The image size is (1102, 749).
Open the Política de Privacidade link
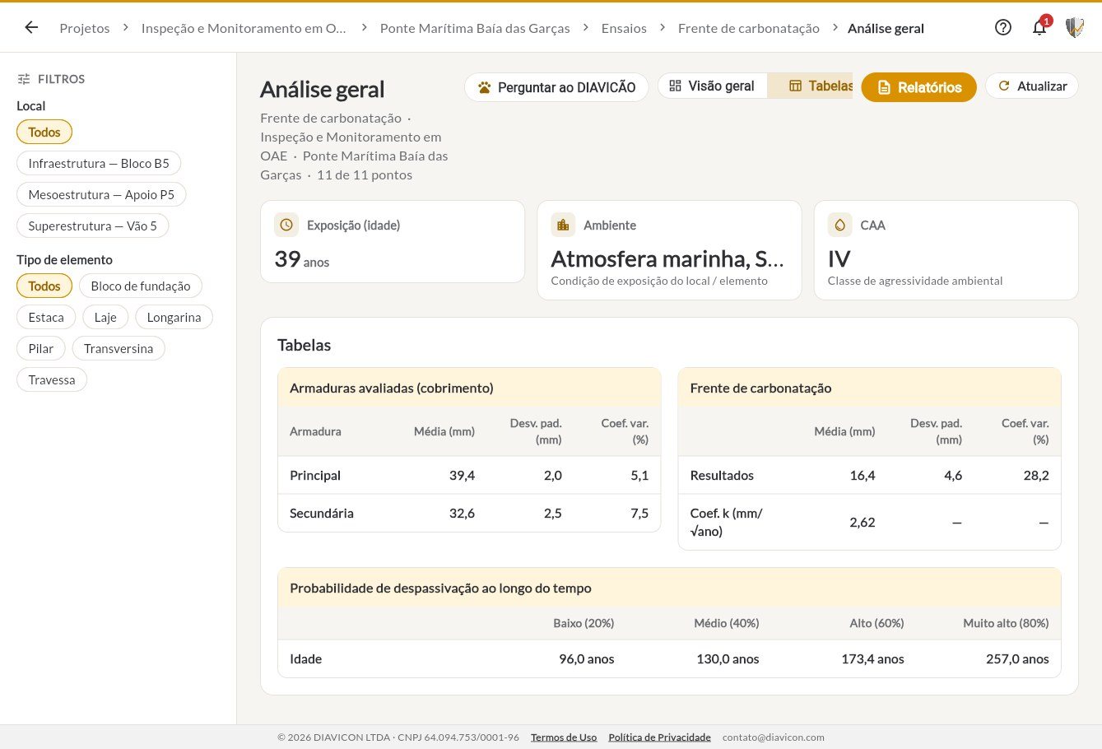click(659, 737)
